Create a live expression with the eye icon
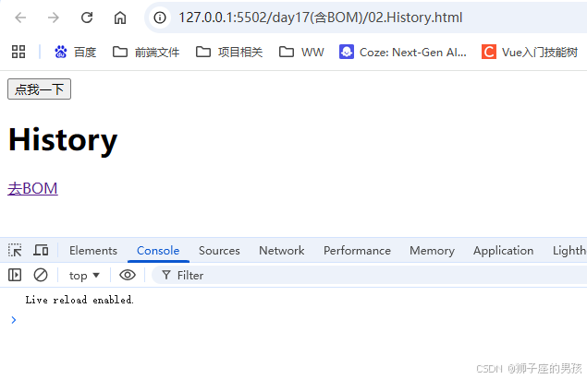 tap(128, 276)
